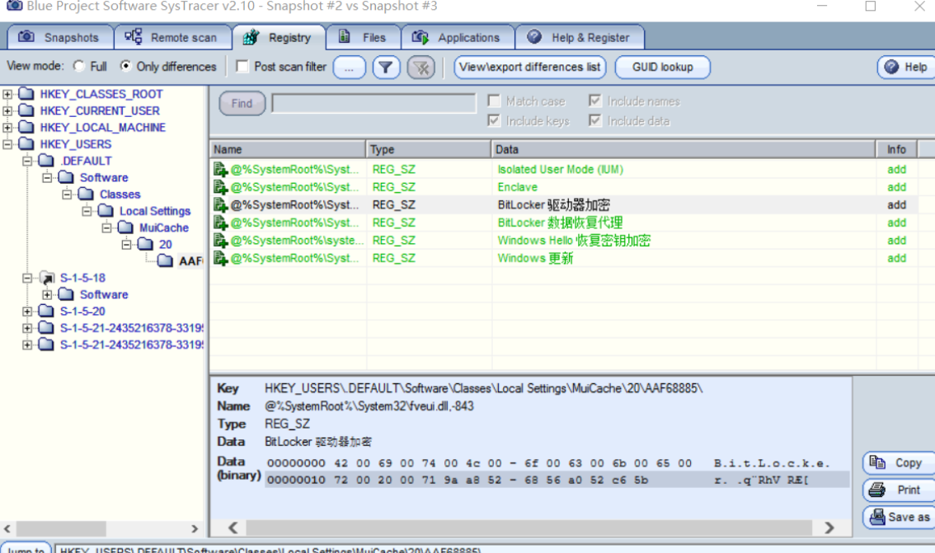Image resolution: width=935 pixels, height=553 pixels.
Task: Click the Help button in toolbar
Action: point(906,68)
